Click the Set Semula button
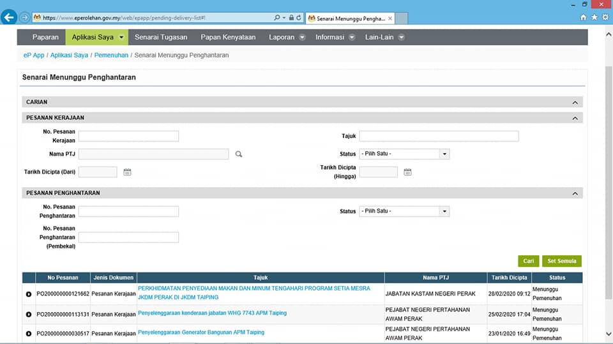 coord(562,261)
